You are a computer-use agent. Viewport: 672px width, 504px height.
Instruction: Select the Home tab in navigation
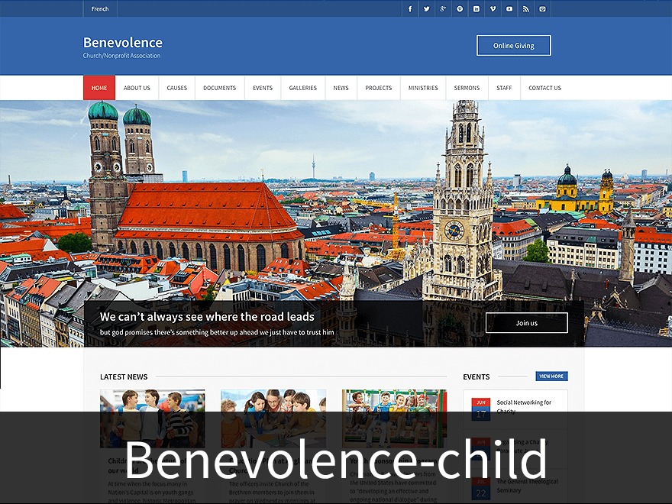[99, 87]
